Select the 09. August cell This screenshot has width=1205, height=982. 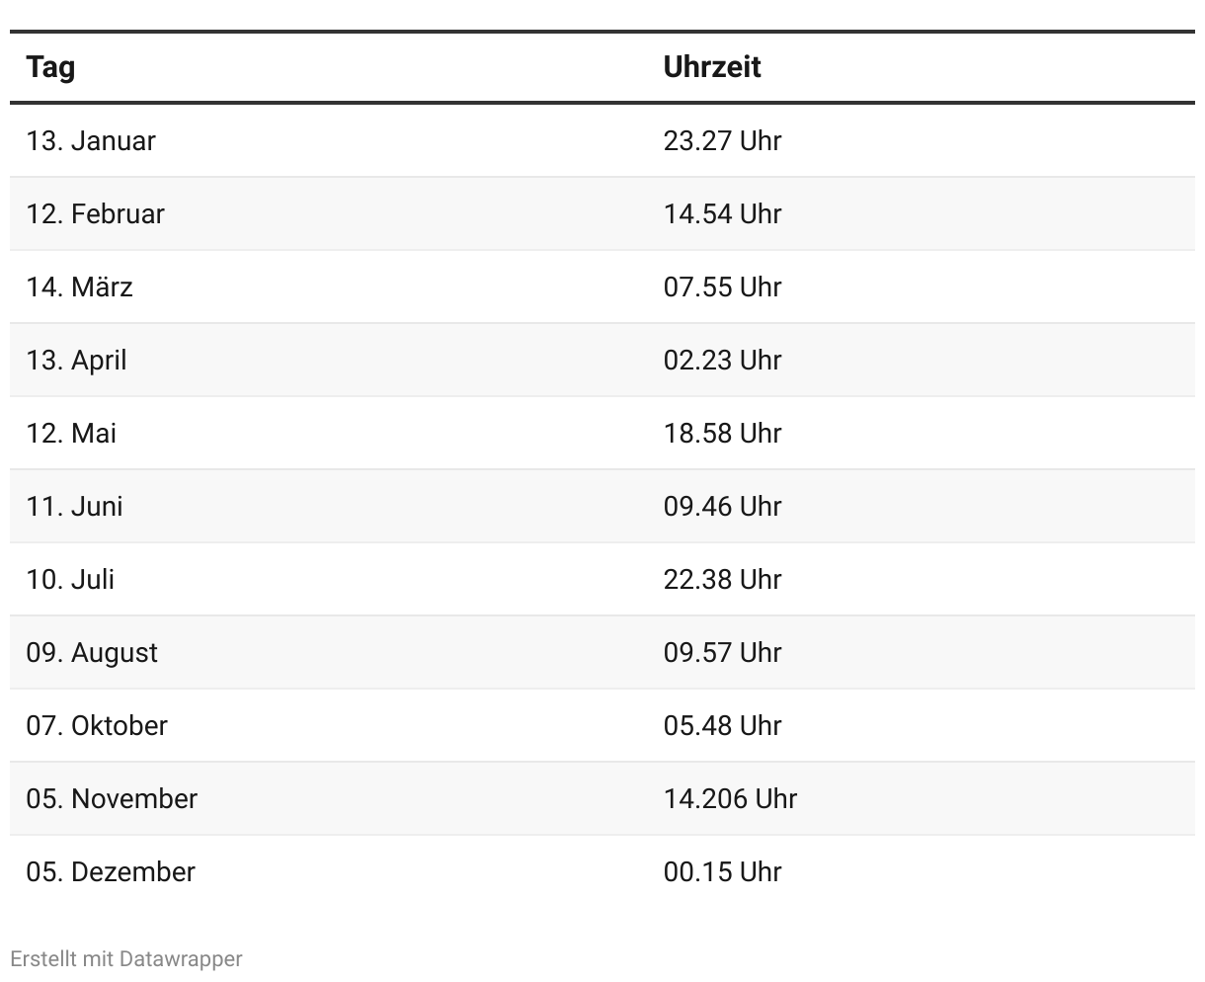coord(92,652)
